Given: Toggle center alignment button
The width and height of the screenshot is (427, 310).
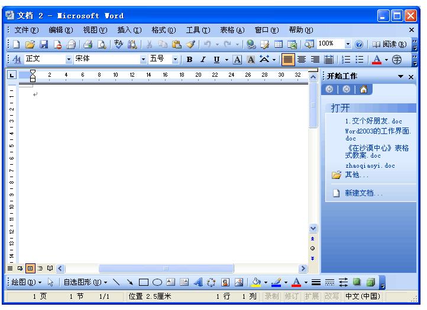Looking at the screenshot, I should [302, 59].
